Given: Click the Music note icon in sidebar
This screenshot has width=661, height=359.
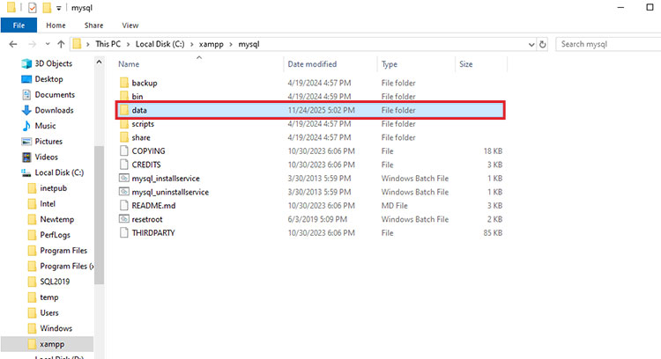Looking at the screenshot, I should (26, 126).
